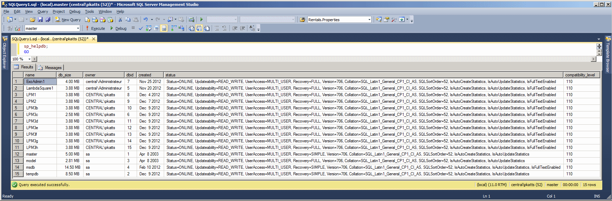Click the Parse checkmark icon
612x201 pixels.
tap(141, 28)
